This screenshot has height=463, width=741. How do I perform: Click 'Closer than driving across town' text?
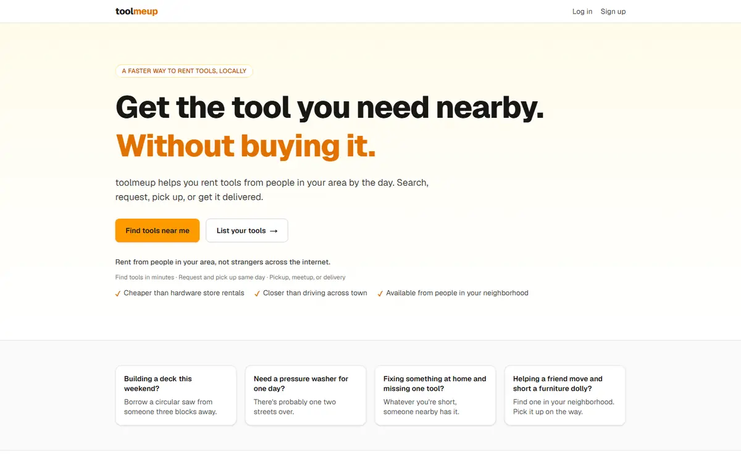click(x=315, y=293)
